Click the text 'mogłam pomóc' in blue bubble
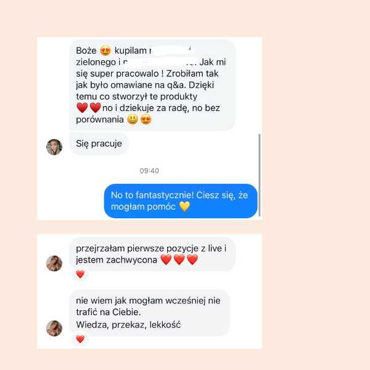The width and height of the screenshot is (370, 370). [x=143, y=207]
